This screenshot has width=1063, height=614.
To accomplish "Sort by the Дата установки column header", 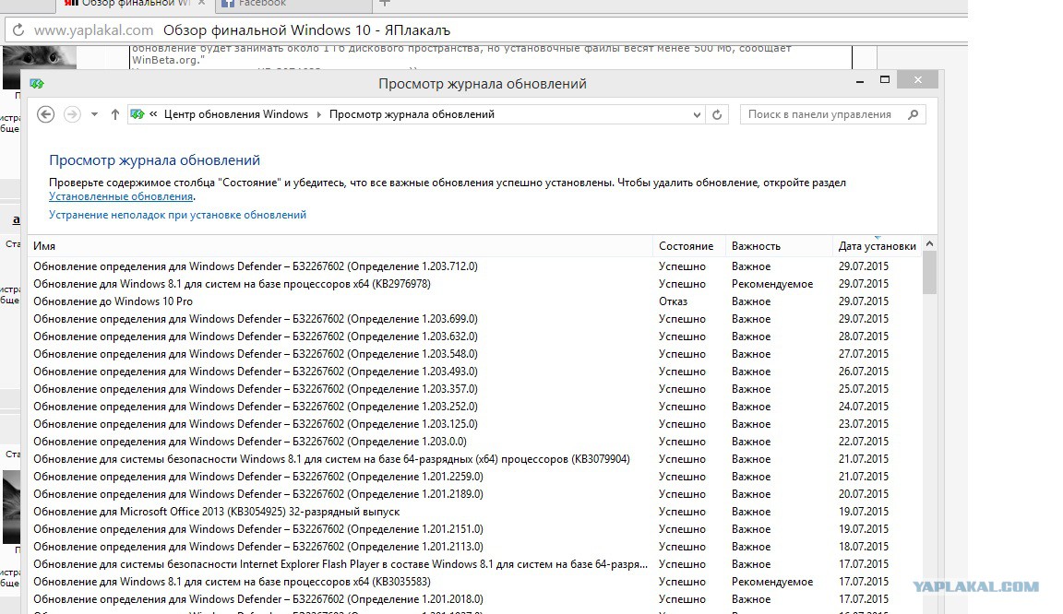I will [x=878, y=246].
